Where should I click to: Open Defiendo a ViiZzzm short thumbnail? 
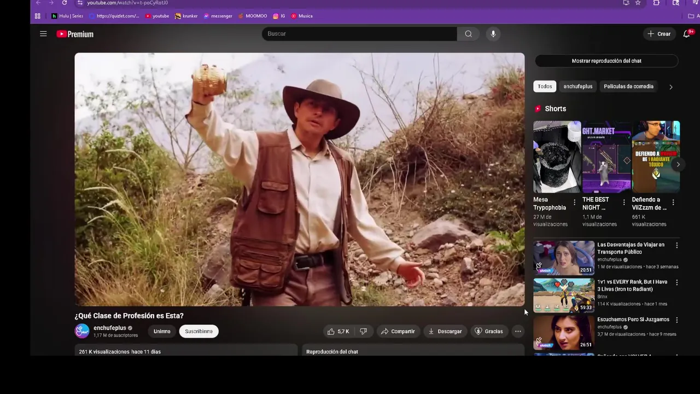[656, 157]
